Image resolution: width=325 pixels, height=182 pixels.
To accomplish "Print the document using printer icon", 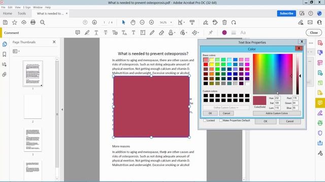I will point(33,22).
